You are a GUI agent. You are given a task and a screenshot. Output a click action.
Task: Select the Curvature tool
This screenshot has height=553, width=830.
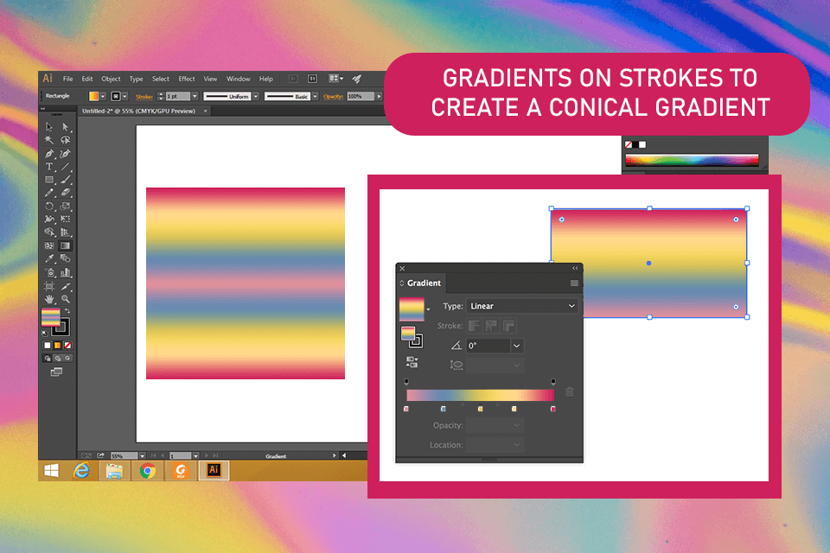[x=65, y=154]
